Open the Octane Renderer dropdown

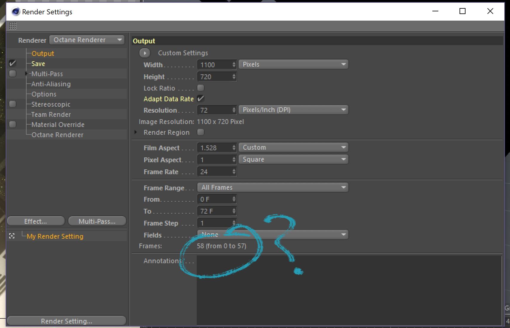pos(87,39)
